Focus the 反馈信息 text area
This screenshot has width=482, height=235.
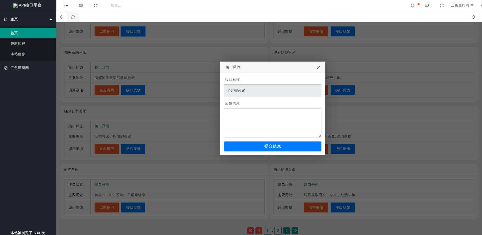point(272,123)
